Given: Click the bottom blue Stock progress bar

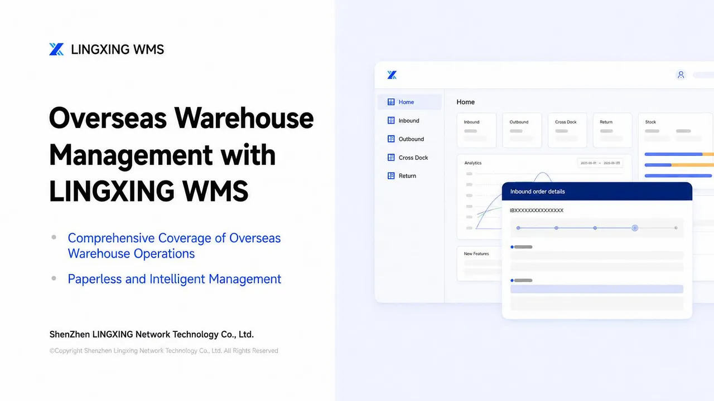Looking at the screenshot, I should coord(678,176).
